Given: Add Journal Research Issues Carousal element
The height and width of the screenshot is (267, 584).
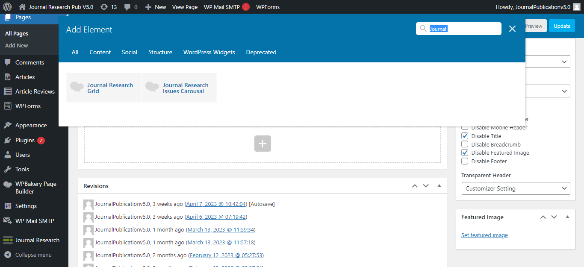Looking at the screenshot, I should 179,88.
